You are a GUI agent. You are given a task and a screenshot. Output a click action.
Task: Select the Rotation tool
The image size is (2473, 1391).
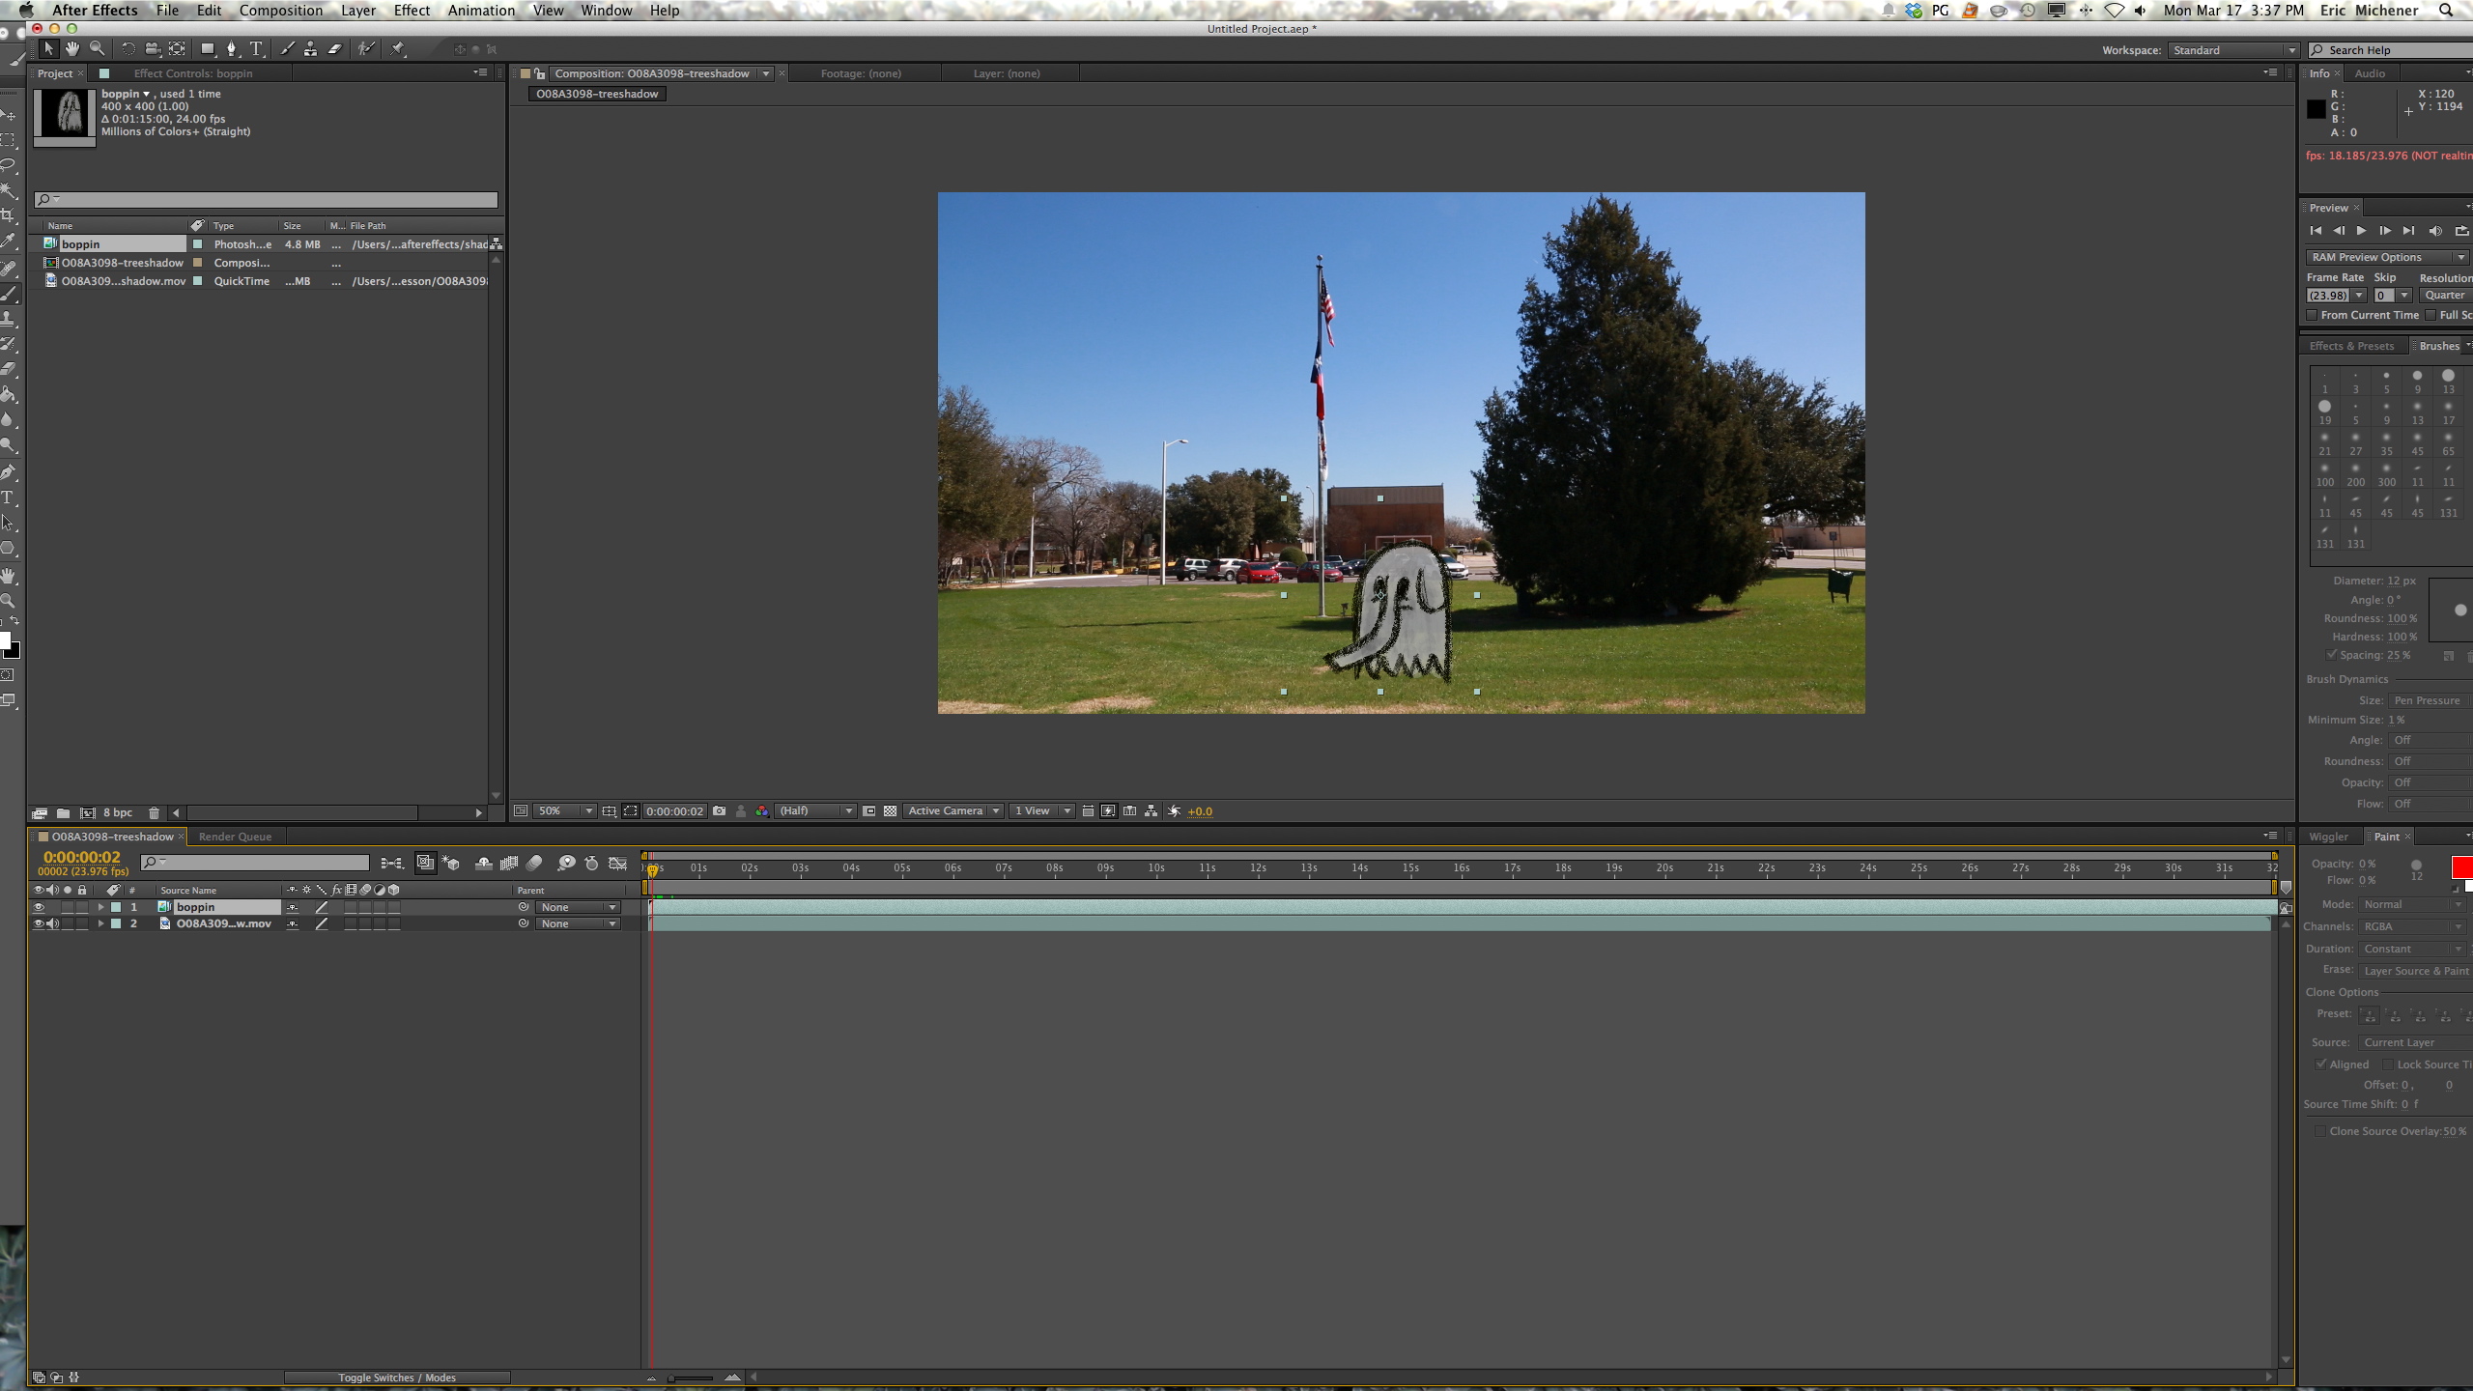pyautogui.click(x=127, y=48)
